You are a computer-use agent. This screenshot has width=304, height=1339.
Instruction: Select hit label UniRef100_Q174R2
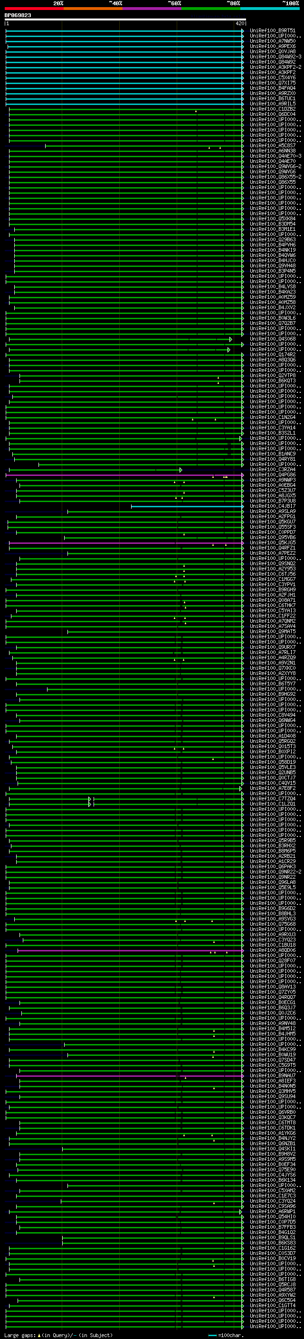pos(272,355)
